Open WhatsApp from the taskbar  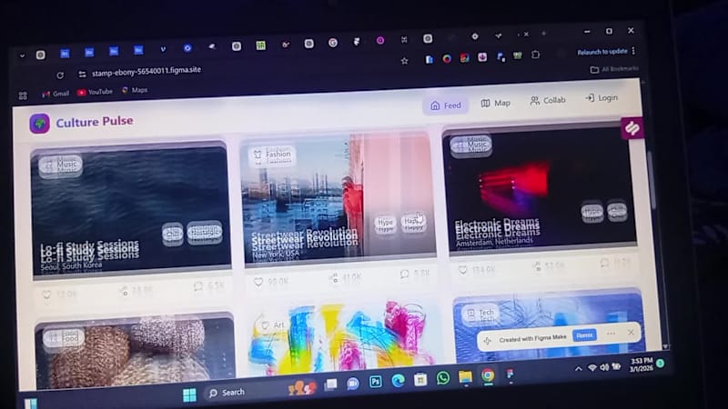tap(443, 378)
